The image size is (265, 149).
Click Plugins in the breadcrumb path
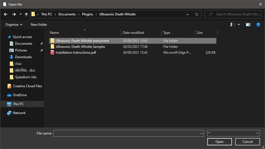pos(87,14)
